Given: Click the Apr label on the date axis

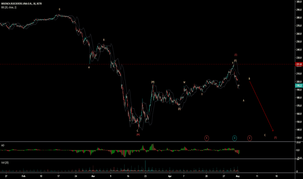Looking at the screenshot, I should click(170, 176).
